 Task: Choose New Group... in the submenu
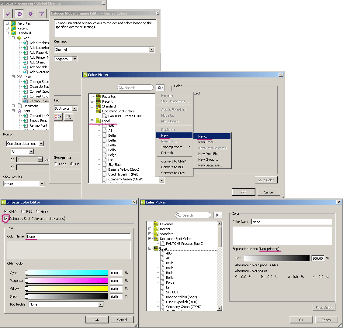pos(212,159)
